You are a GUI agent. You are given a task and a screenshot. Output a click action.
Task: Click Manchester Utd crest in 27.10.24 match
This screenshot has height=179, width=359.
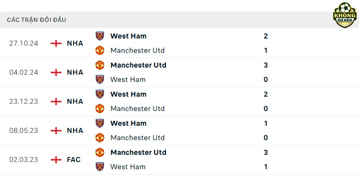(x=100, y=51)
